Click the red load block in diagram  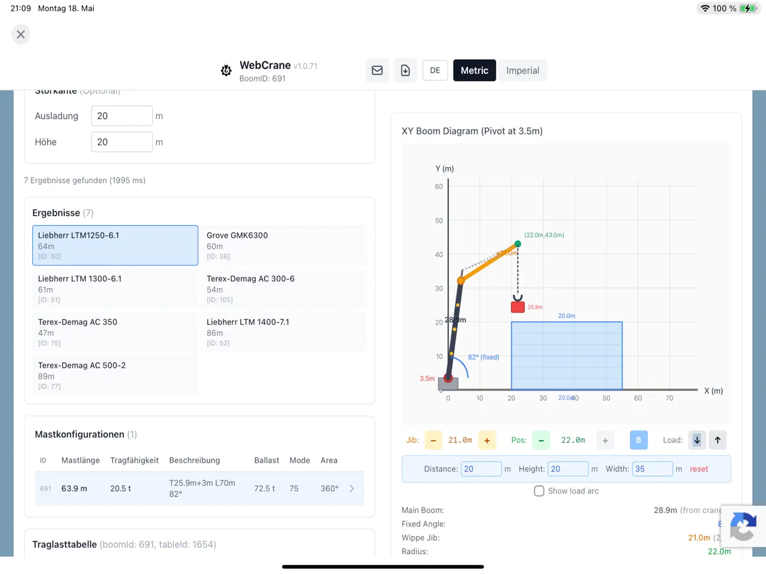point(517,307)
